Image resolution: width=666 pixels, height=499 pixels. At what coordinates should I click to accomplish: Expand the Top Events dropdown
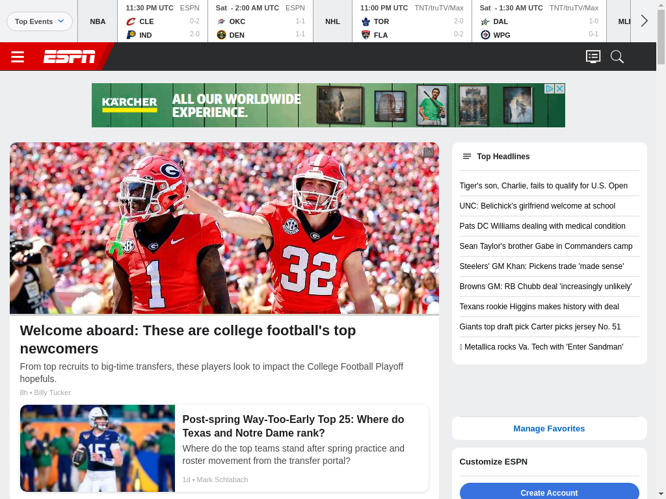tap(40, 21)
